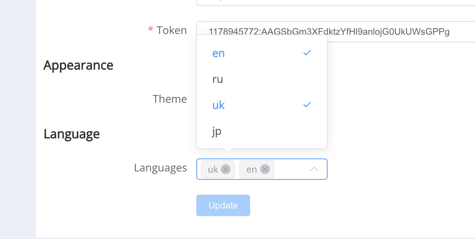Collapse the Languages dropdown with the chevron
Image resolution: width=475 pixels, height=239 pixels.
(314, 169)
